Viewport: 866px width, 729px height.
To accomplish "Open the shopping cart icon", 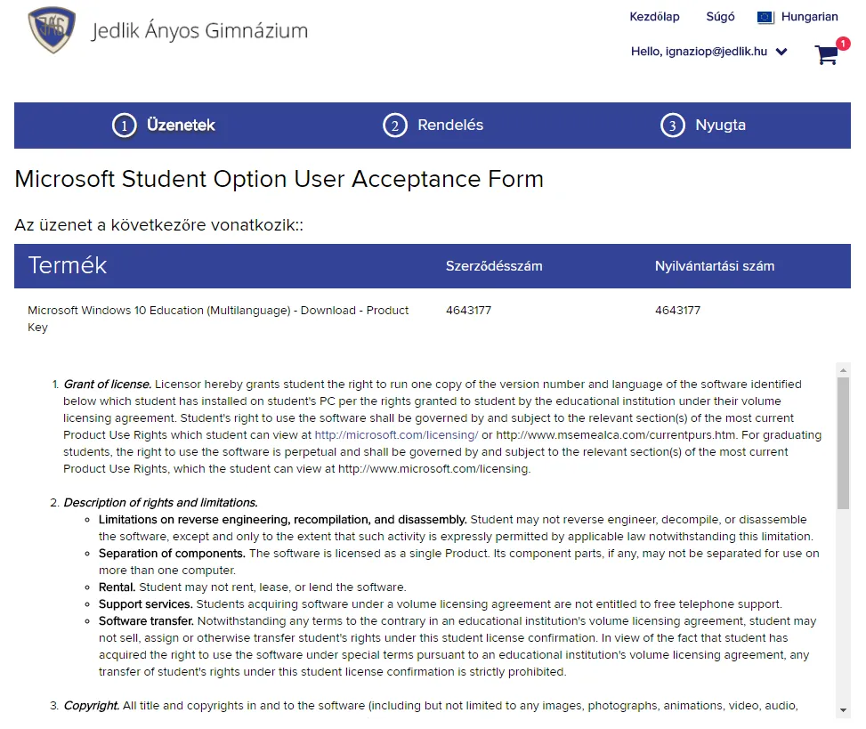I will pos(826,54).
